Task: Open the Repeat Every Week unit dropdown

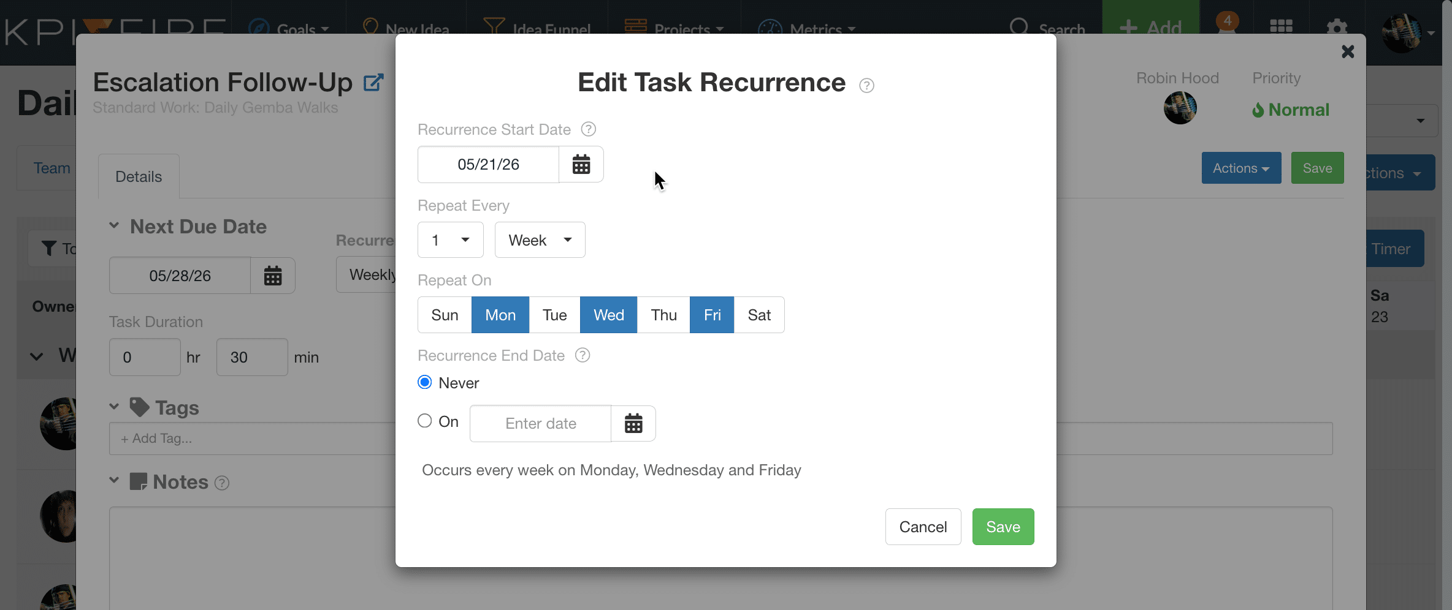Action: 540,240
